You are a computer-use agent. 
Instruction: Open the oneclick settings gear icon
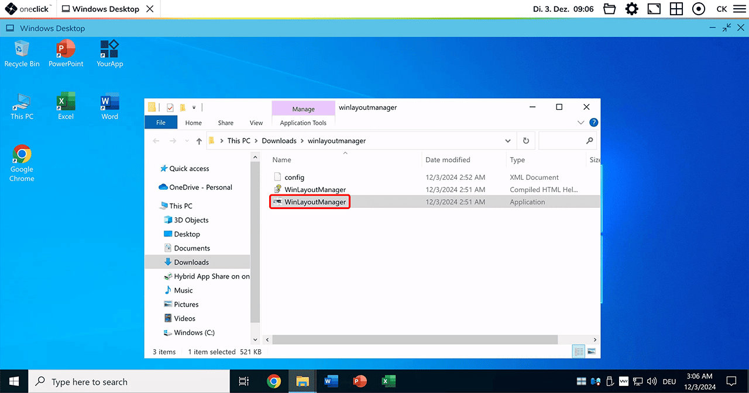[x=632, y=9]
